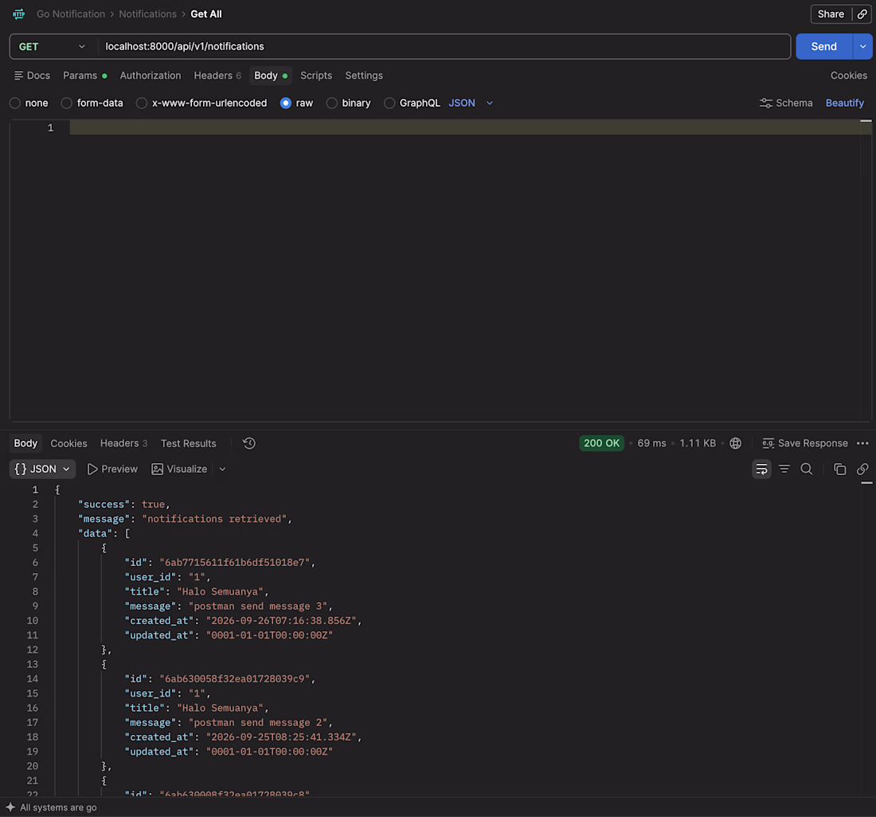The image size is (876, 817).
Task: Open the response more options ellipsis
Action: tap(862, 443)
